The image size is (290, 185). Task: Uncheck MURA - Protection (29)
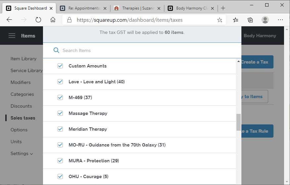[60, 161]
